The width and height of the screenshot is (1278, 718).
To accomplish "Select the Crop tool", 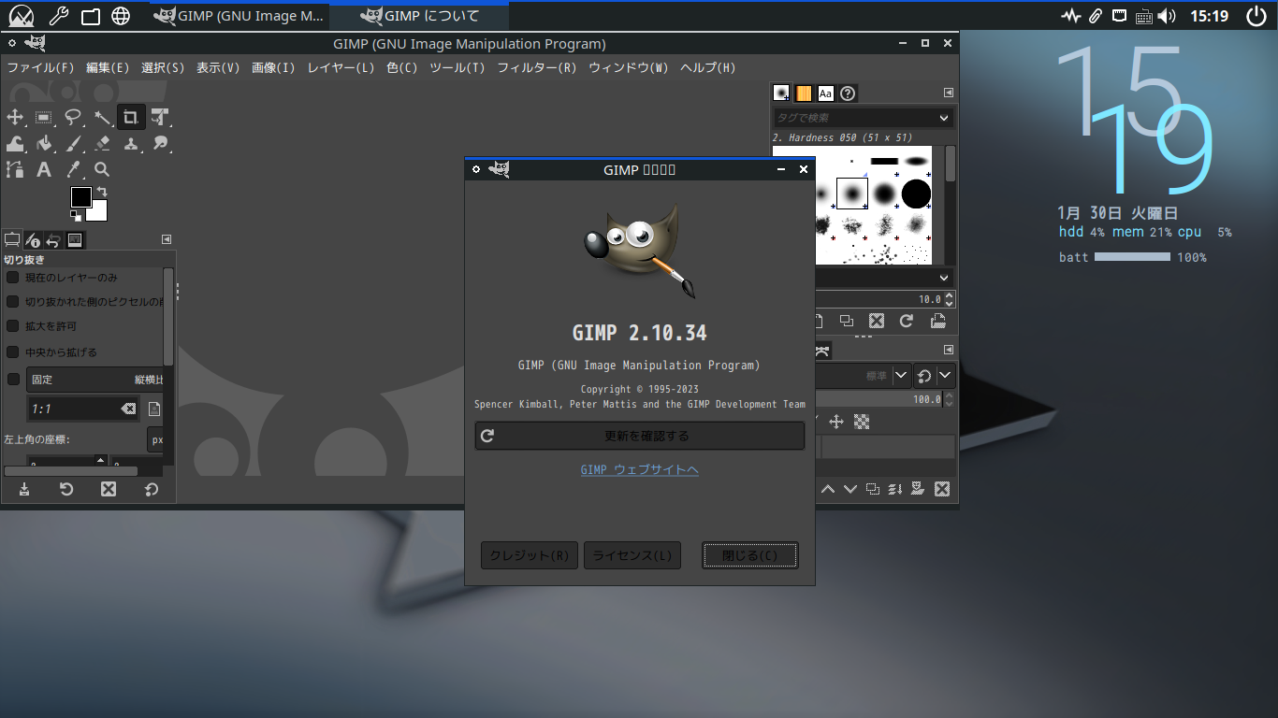I will tap(131, 117).
